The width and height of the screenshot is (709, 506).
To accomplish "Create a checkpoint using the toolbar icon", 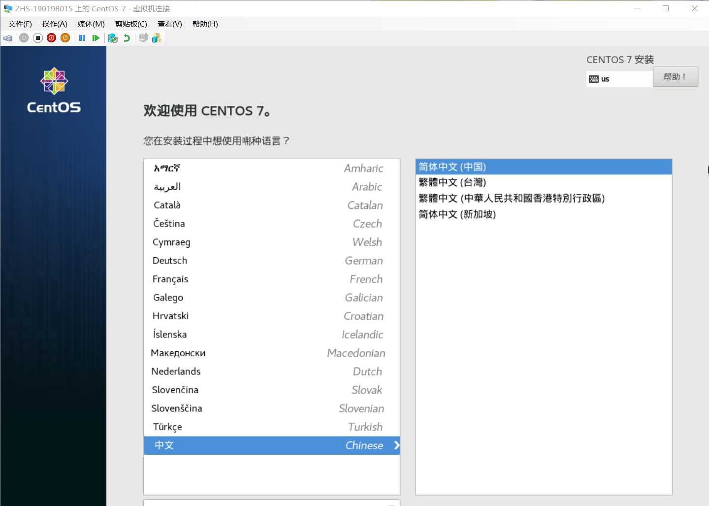I will tap(113, 38).
